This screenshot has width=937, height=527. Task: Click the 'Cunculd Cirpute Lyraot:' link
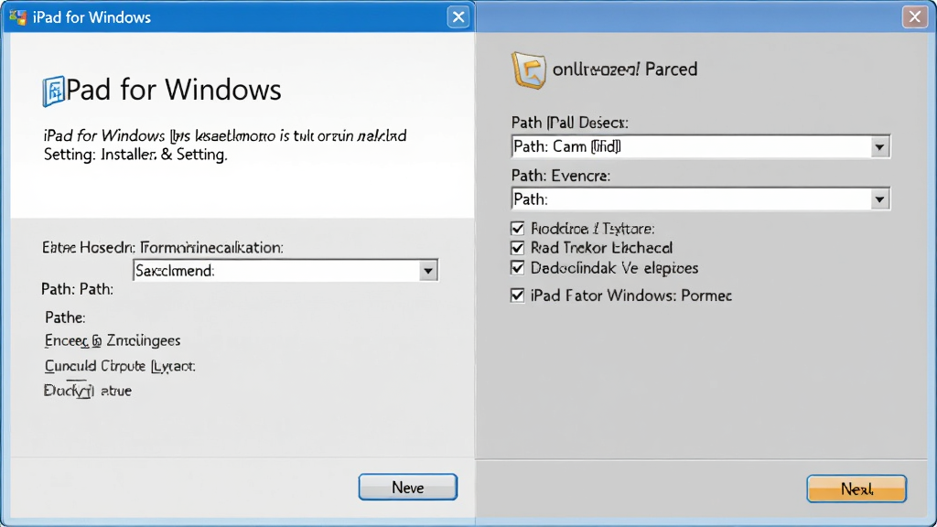120,366
